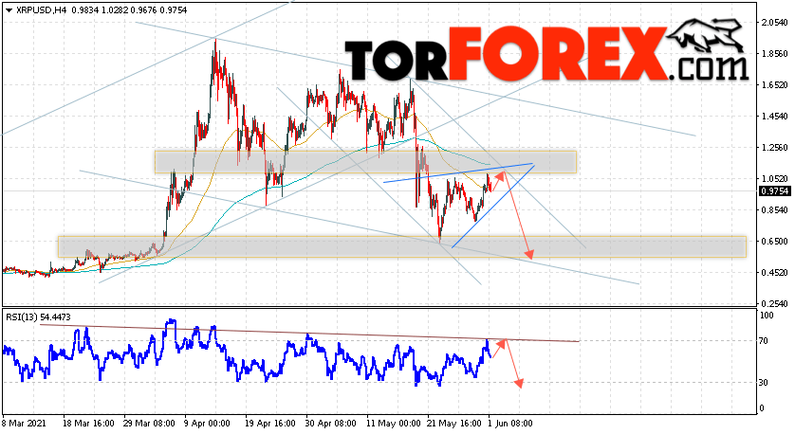The height and width of the screenshot is (434, 795).
Task: Select price level 0.4520 on axis
Action: 775,273
